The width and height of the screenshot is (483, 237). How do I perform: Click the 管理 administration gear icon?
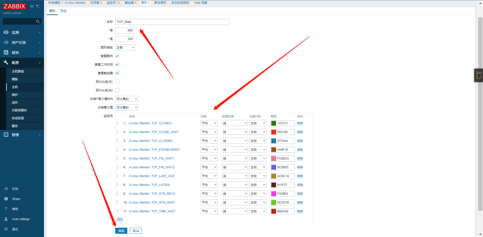pos(6,135)
